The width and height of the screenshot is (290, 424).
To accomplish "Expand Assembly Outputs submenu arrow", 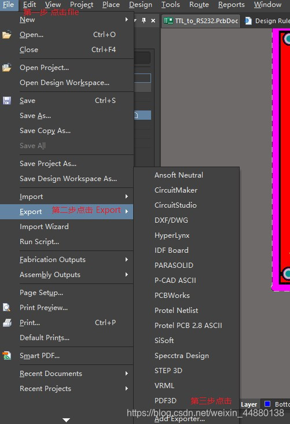I will [x=127, y=275].
